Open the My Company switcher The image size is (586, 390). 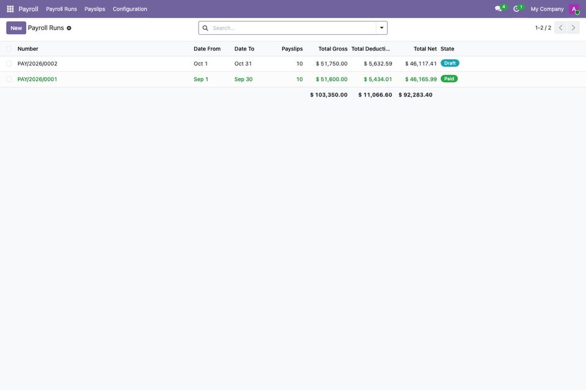tap(547, 9)
